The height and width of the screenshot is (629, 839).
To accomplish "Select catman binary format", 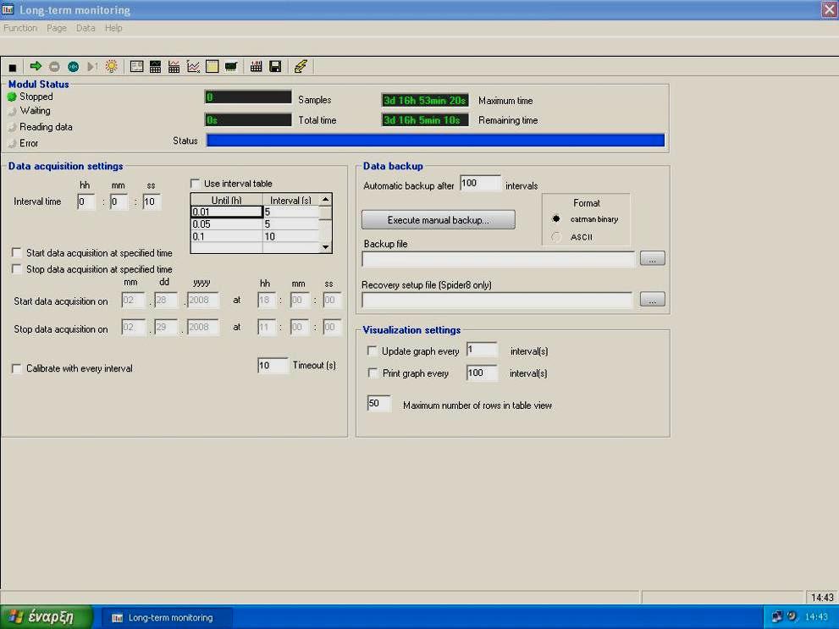I will (x=556, y=218).
